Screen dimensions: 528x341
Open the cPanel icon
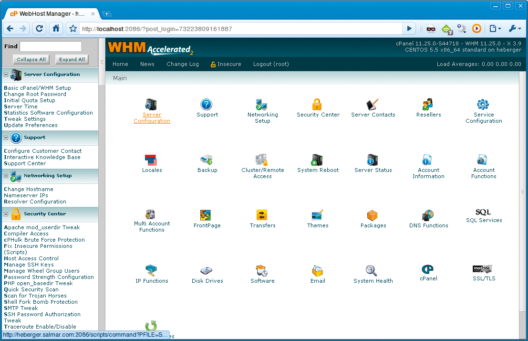pyautogui.click(x=428, y=270)
